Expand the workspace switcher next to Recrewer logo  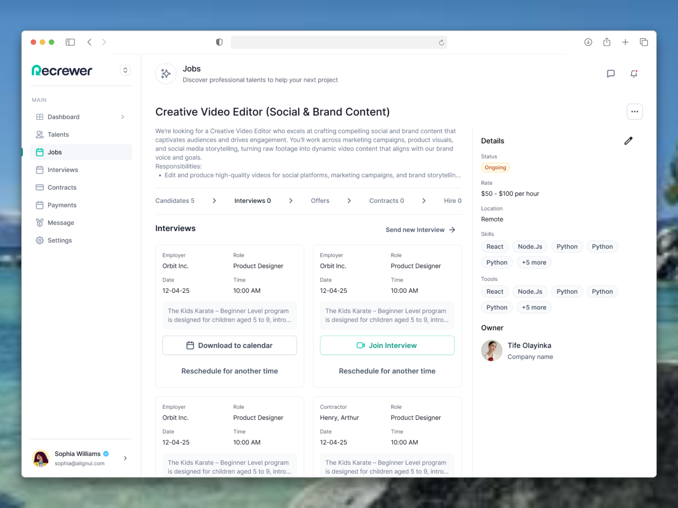click(x=125, y=70)
